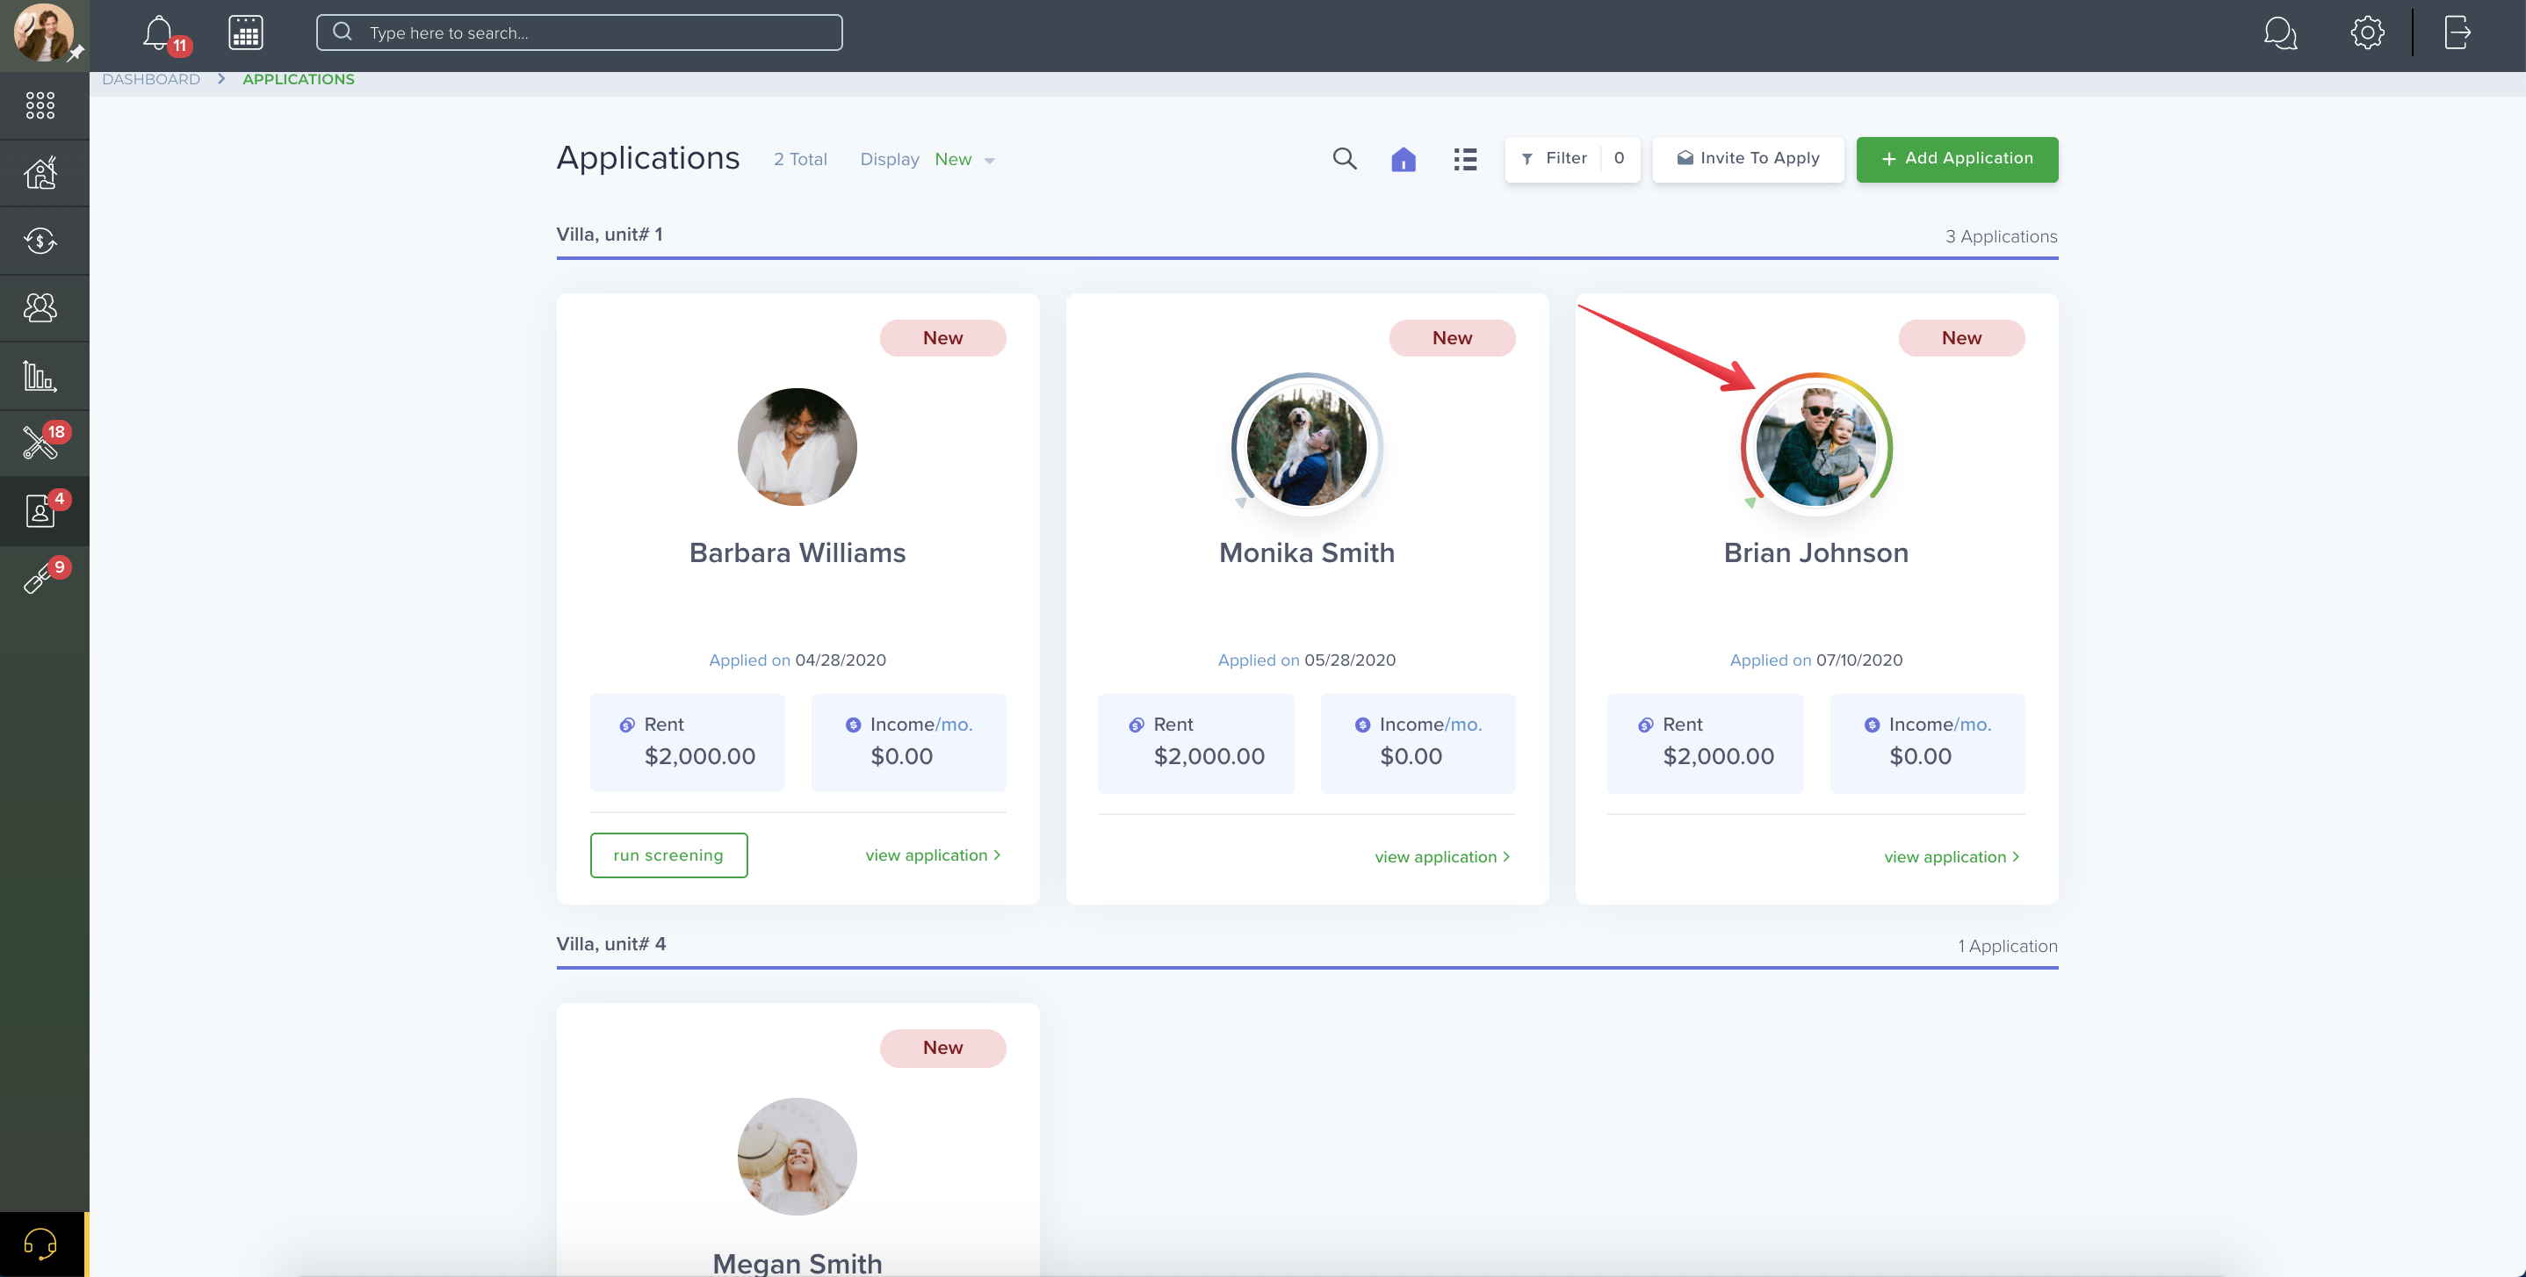Click Brian Johnson profile photo
This screenshot has width=2526, height=1277.
[1816, 446]
